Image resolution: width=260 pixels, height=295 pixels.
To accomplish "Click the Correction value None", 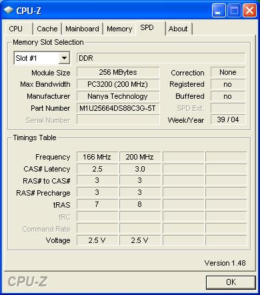I will pyautogui.click(x=228, y=72).
